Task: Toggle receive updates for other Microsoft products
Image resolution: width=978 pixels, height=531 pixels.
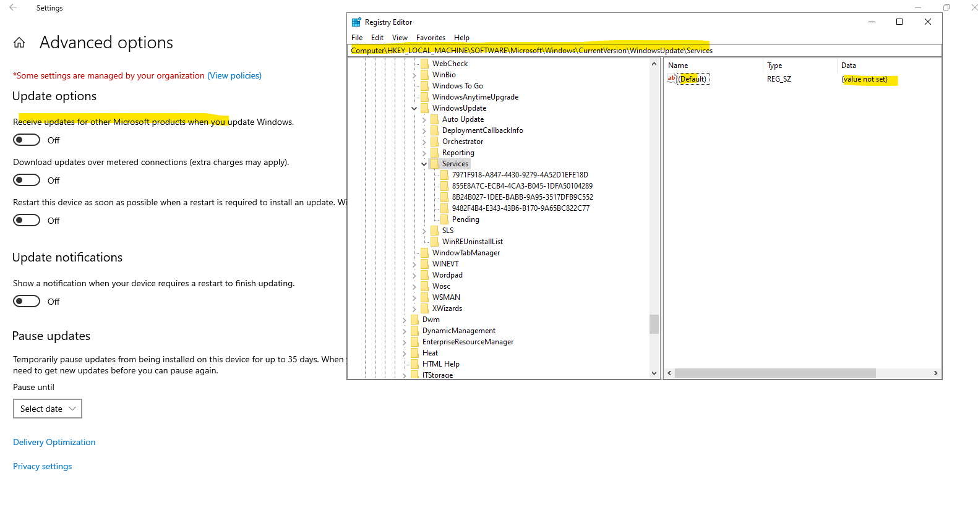Action: 27,140
